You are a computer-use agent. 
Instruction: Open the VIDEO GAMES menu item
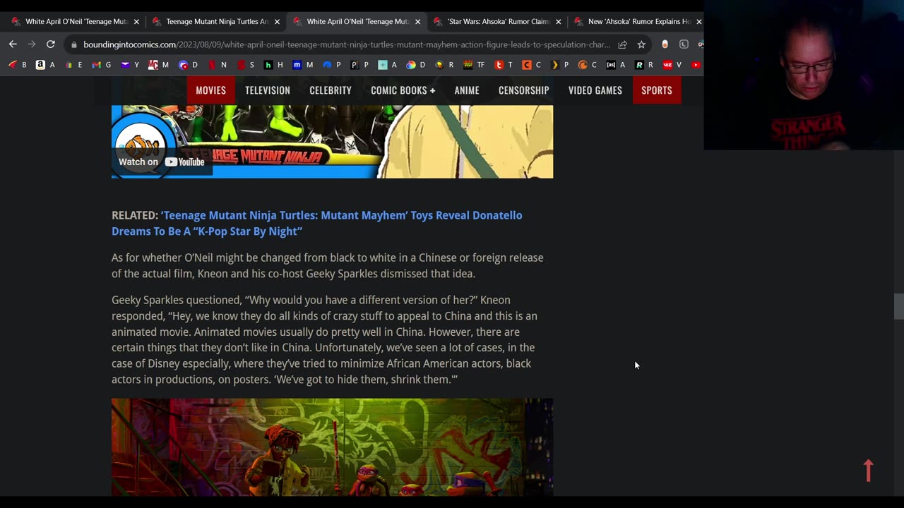tap(595, 90)
